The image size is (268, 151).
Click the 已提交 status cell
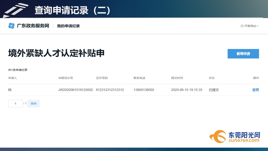pos(214,90)
